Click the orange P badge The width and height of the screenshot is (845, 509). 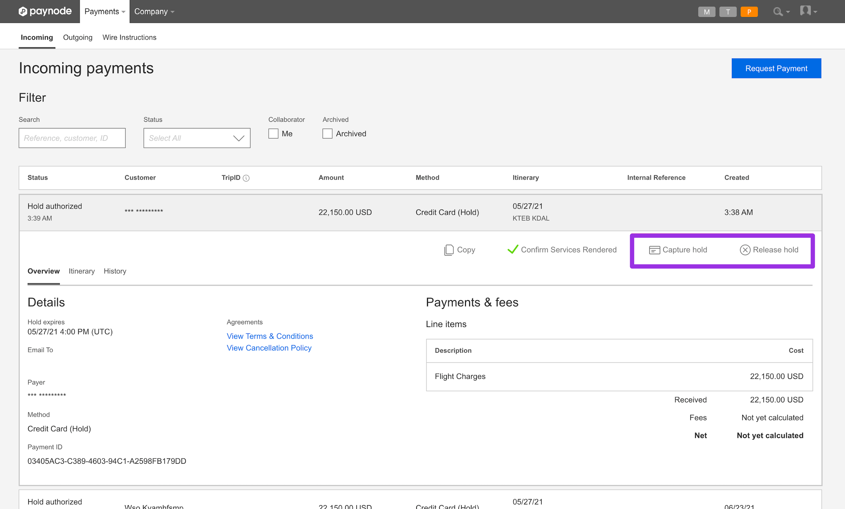point(749,12)
